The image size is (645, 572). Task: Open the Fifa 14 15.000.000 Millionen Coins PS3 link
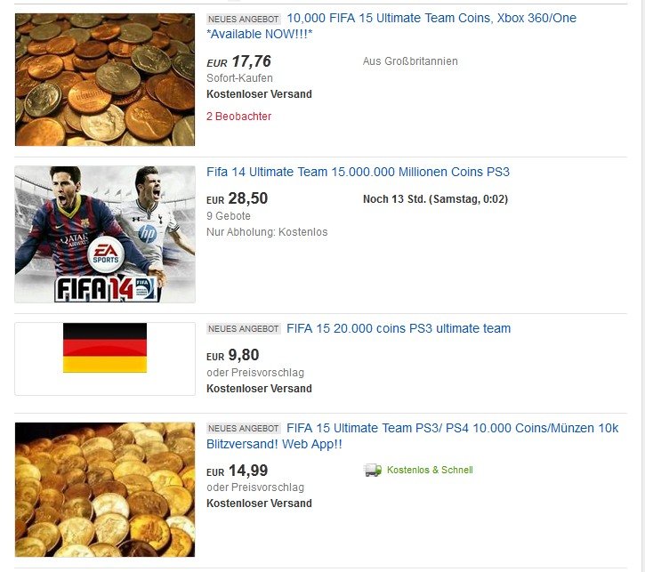[x=358, y=172]
